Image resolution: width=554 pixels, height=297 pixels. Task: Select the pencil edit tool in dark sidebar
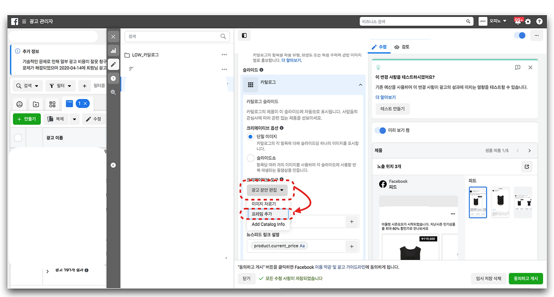(x=113, y=64)
